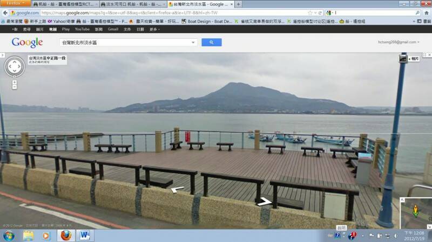Open a new tab with the plus button
This screenshot has height=242, width=432.
238,4
